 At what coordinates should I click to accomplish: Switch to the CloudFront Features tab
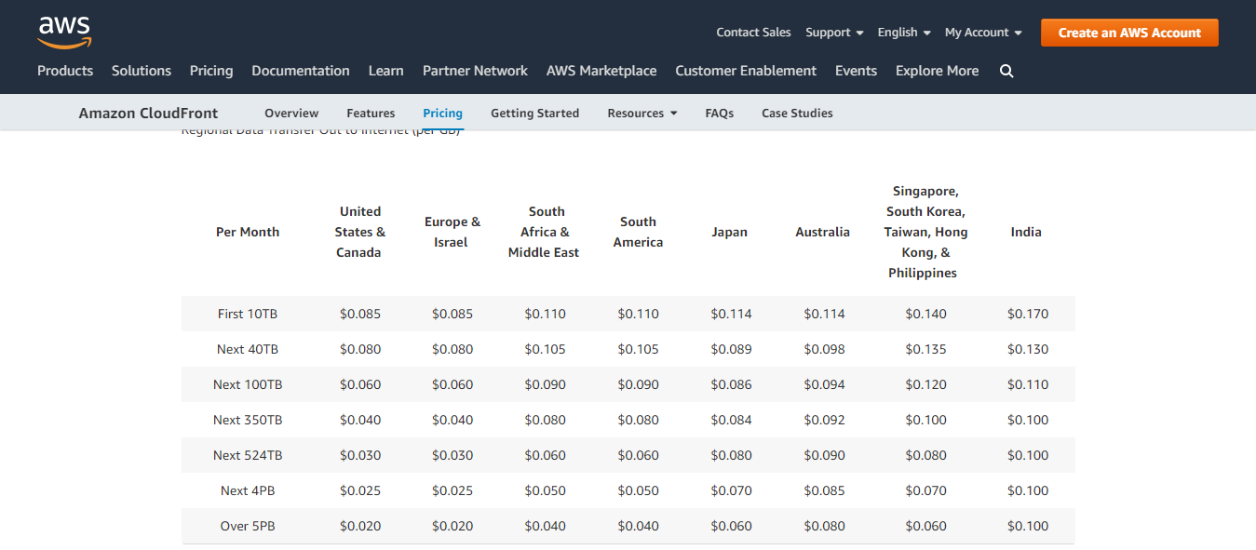[371, 114]
